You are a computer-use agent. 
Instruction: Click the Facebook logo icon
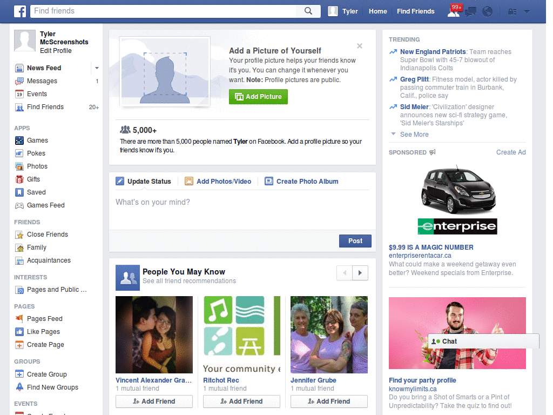(20, 11)
